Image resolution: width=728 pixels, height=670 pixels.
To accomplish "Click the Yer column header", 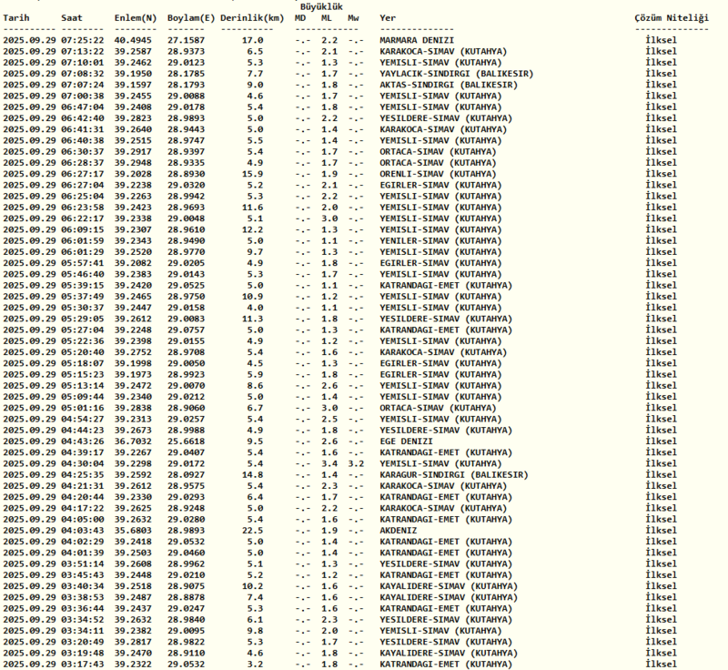I will (388, 18).
